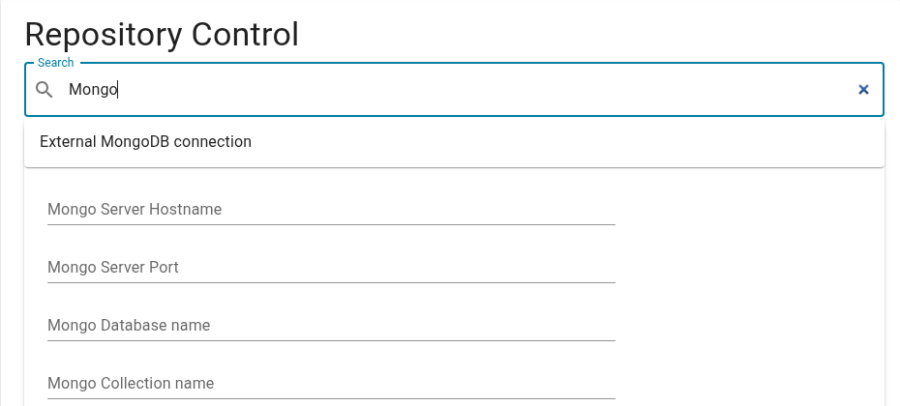Click the Mongo Server Hostname placeholder text

(135, 210)
